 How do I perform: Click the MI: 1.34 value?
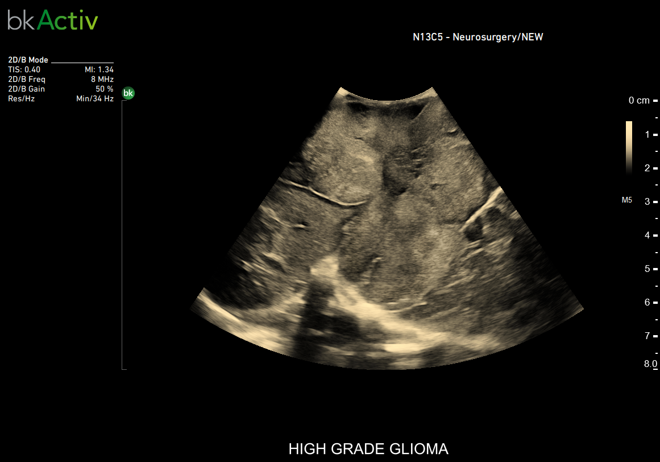tap(99, 69)
